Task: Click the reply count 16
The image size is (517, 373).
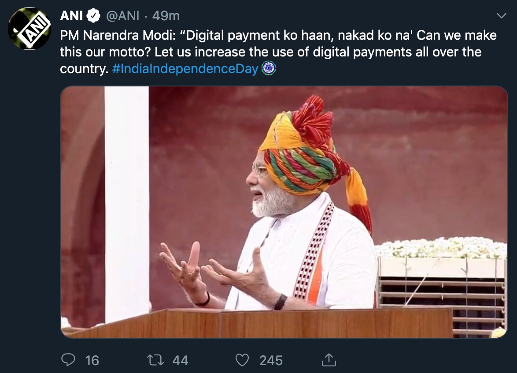Action: pyautogui.click(x=92, y=361)
